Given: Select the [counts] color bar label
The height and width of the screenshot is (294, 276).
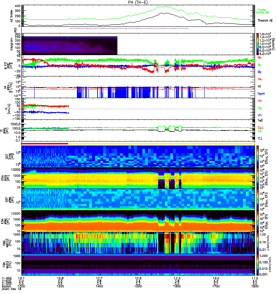Looking at the screenshot, I should [273, 44].
